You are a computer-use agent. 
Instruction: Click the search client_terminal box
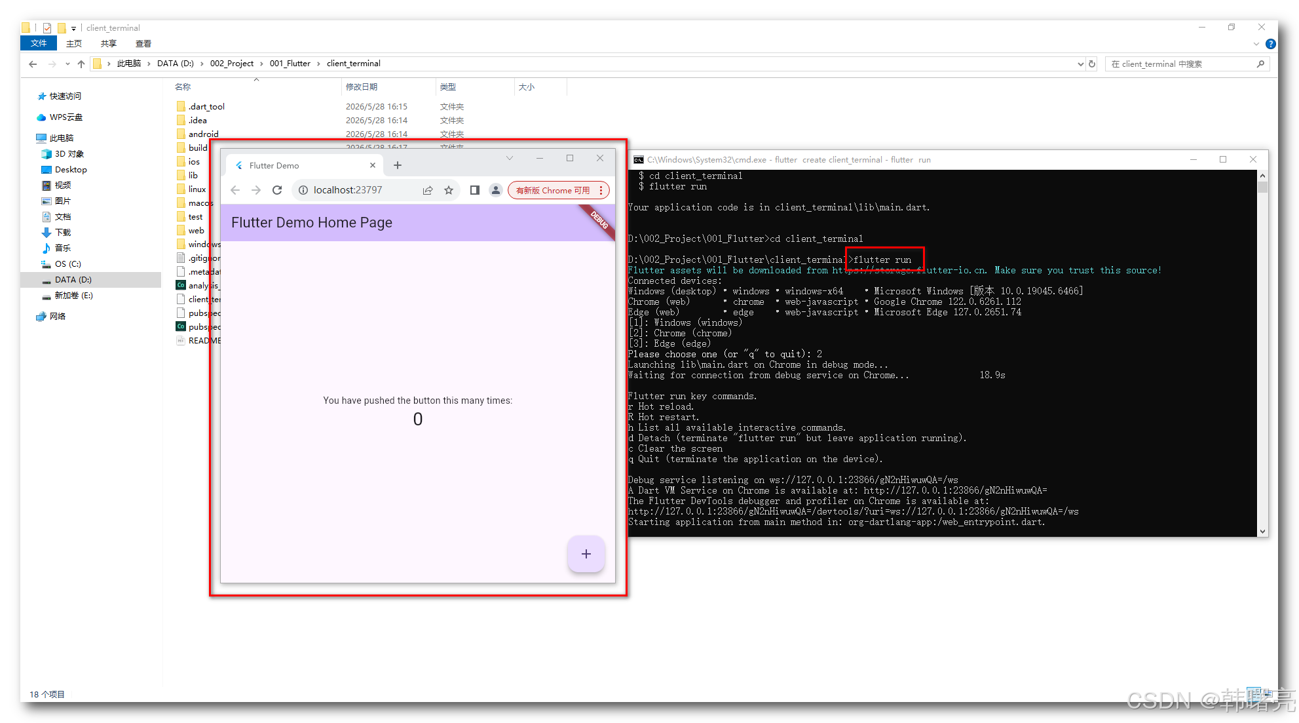(x=1187, y=64)
